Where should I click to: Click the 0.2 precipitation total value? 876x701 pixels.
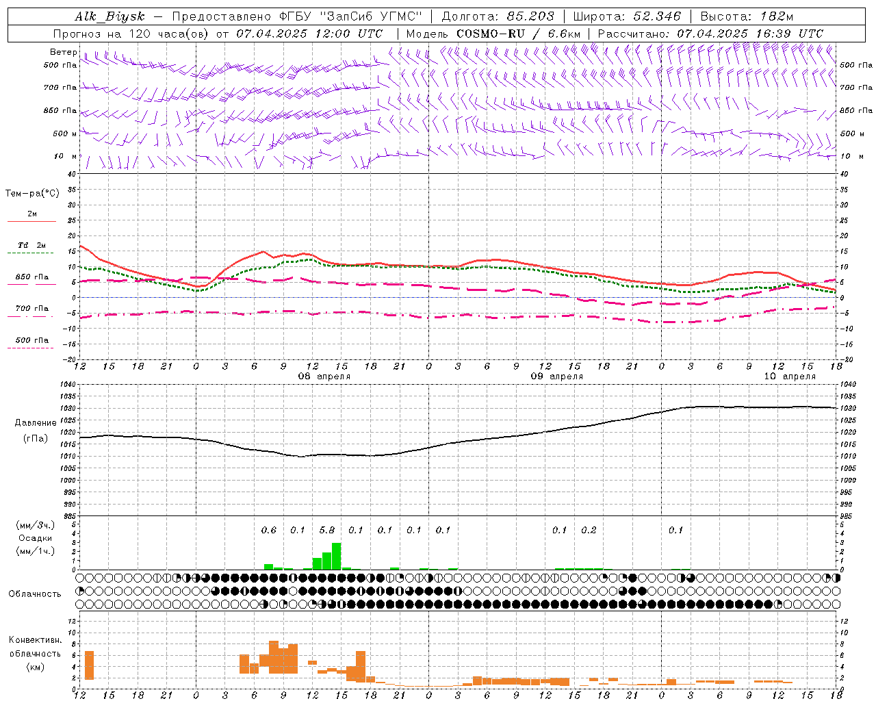(x=589, y=531)
